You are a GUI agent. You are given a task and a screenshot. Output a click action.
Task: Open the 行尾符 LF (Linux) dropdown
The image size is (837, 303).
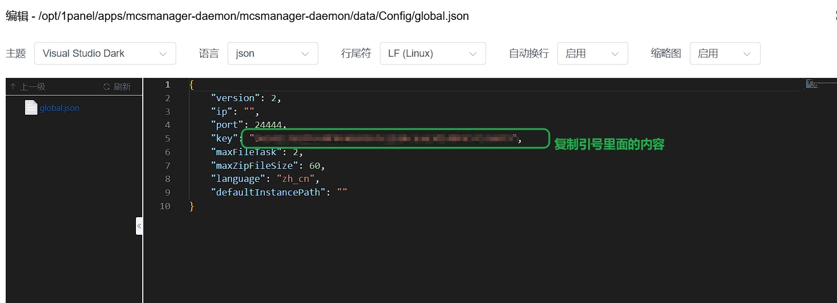tap(432, 53)
